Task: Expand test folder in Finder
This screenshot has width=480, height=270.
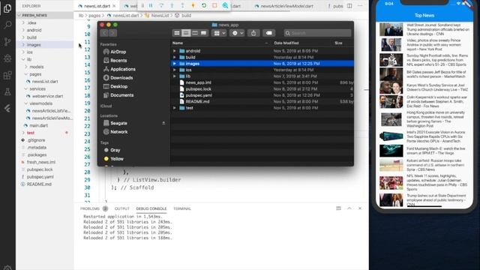Action: coord(175,108)
